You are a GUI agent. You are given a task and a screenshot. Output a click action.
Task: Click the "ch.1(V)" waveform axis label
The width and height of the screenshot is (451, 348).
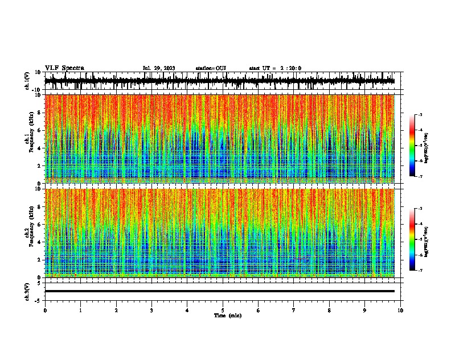click(27, 81)
